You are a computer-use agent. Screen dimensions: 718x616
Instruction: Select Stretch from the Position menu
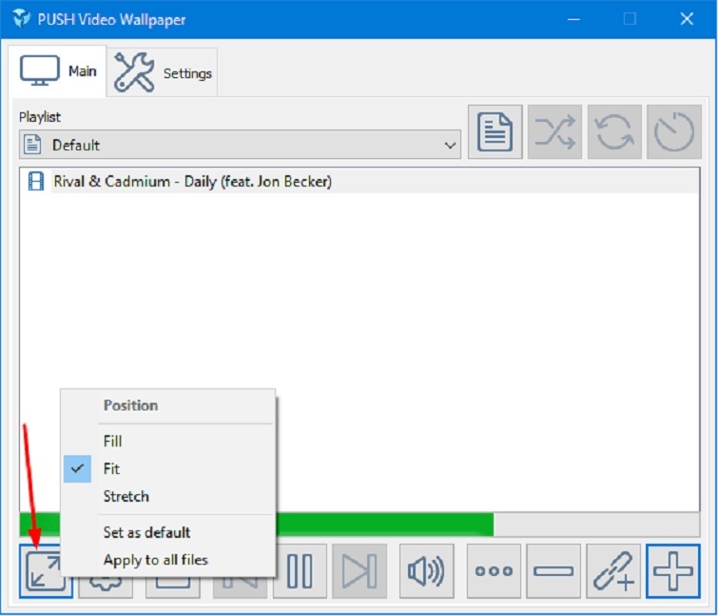click(126, 496)
